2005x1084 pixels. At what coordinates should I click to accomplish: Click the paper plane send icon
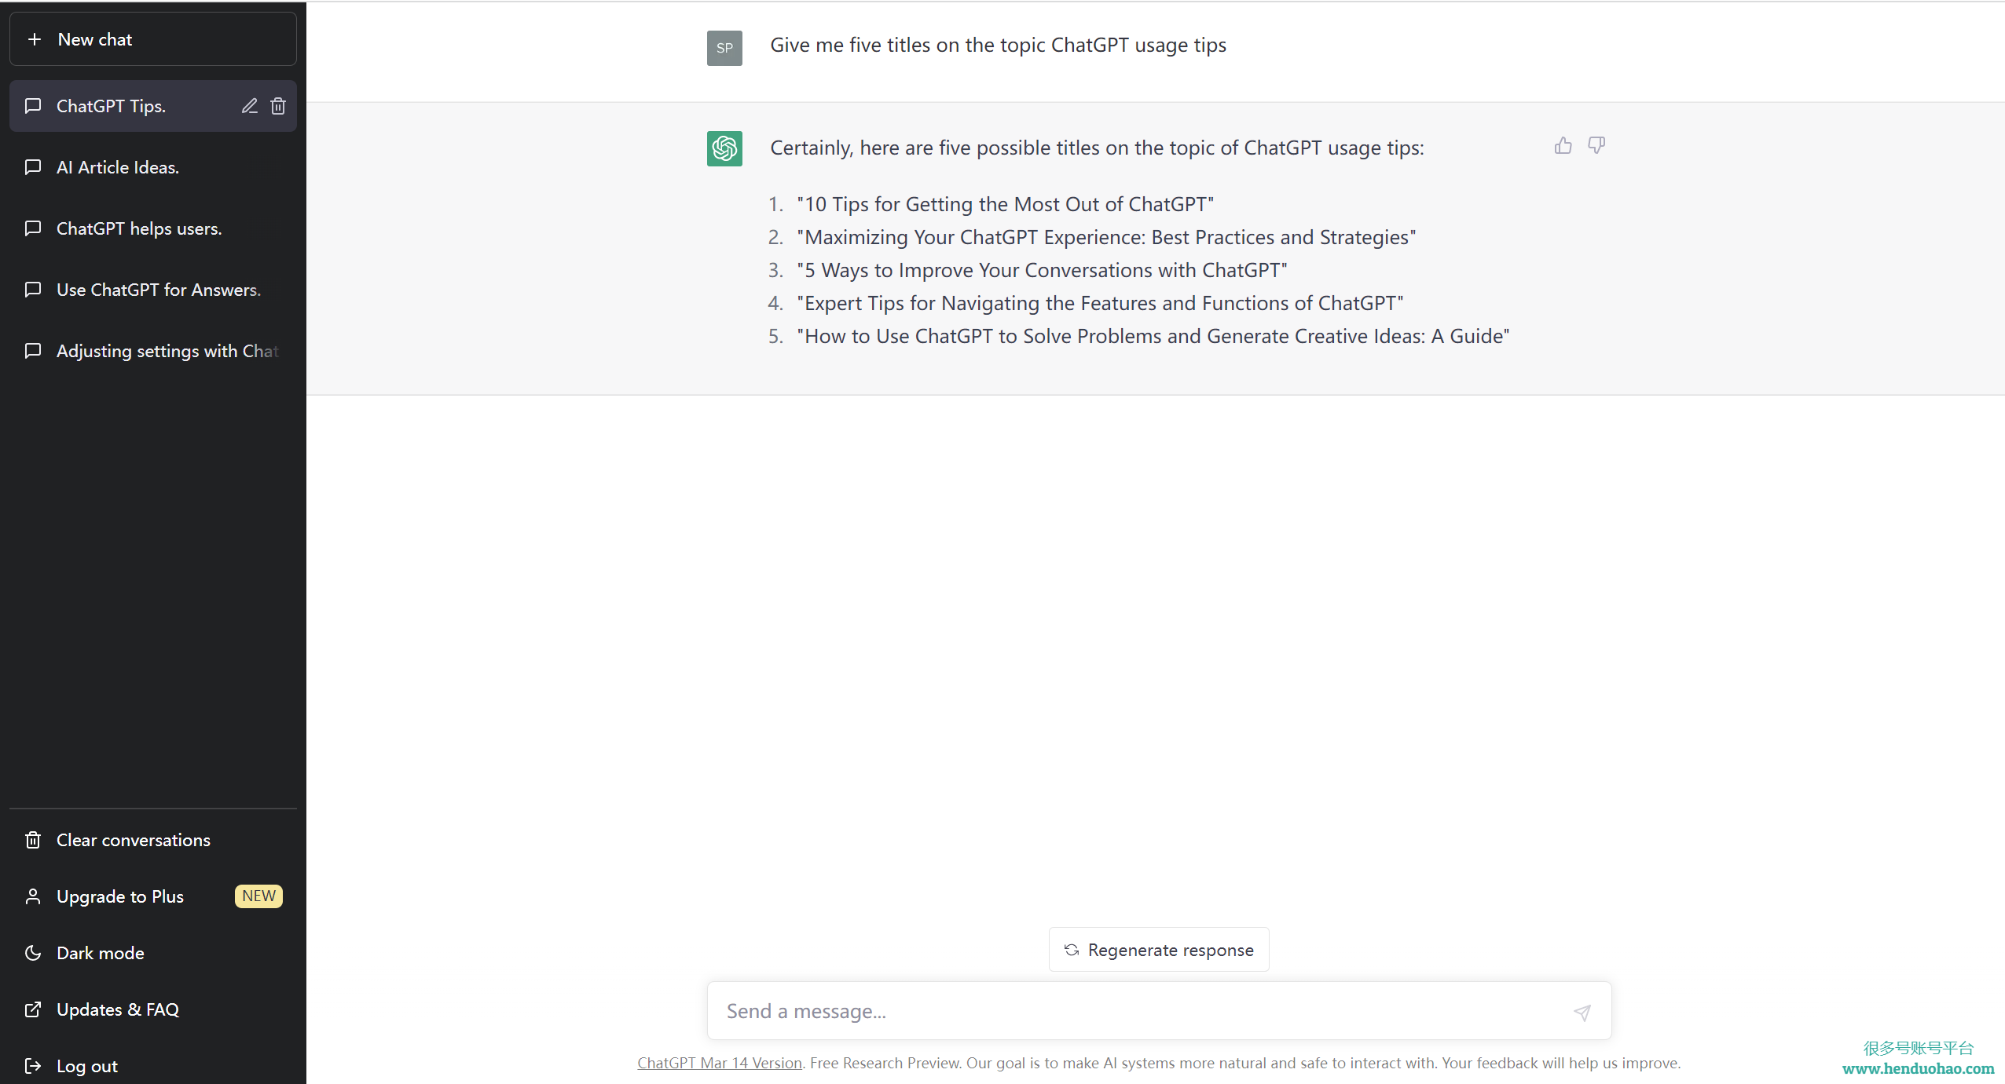click(x=1582, y=1013)
